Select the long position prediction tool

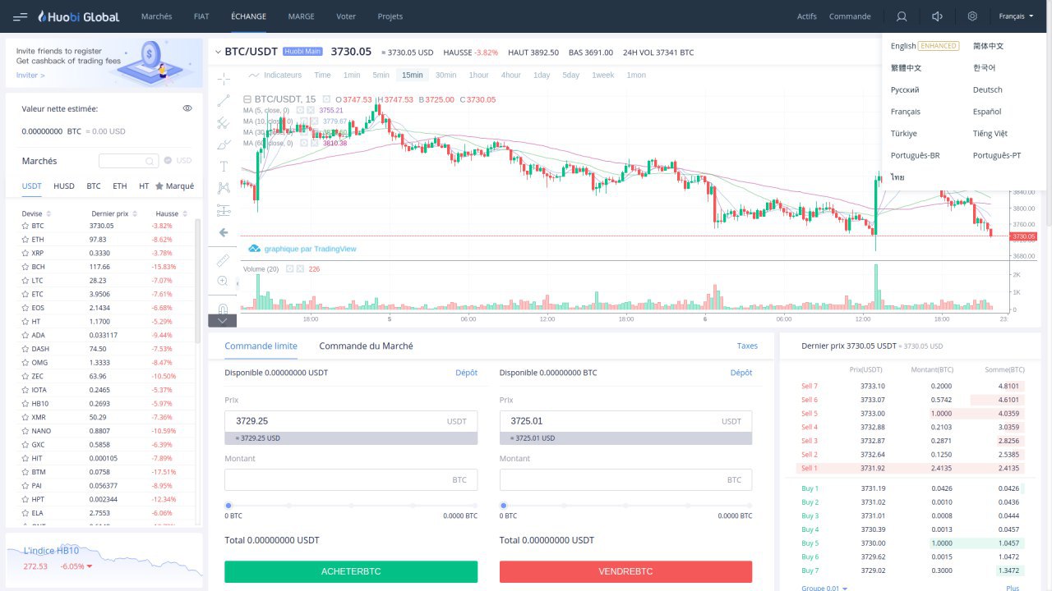224,210
